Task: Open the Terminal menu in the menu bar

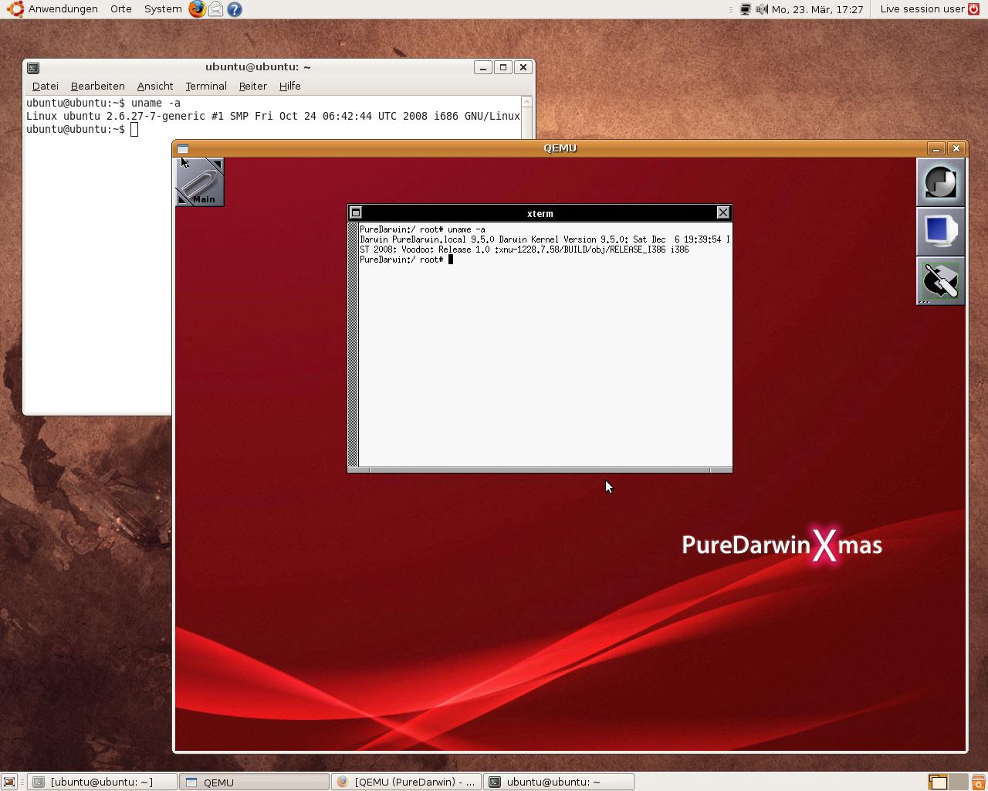Action: click(x=206, y=87)
